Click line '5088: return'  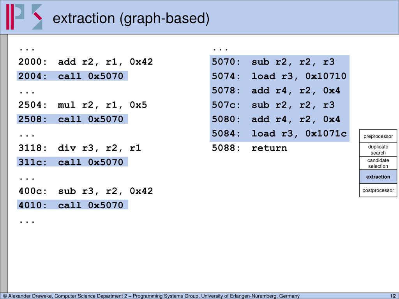[249, 148]
